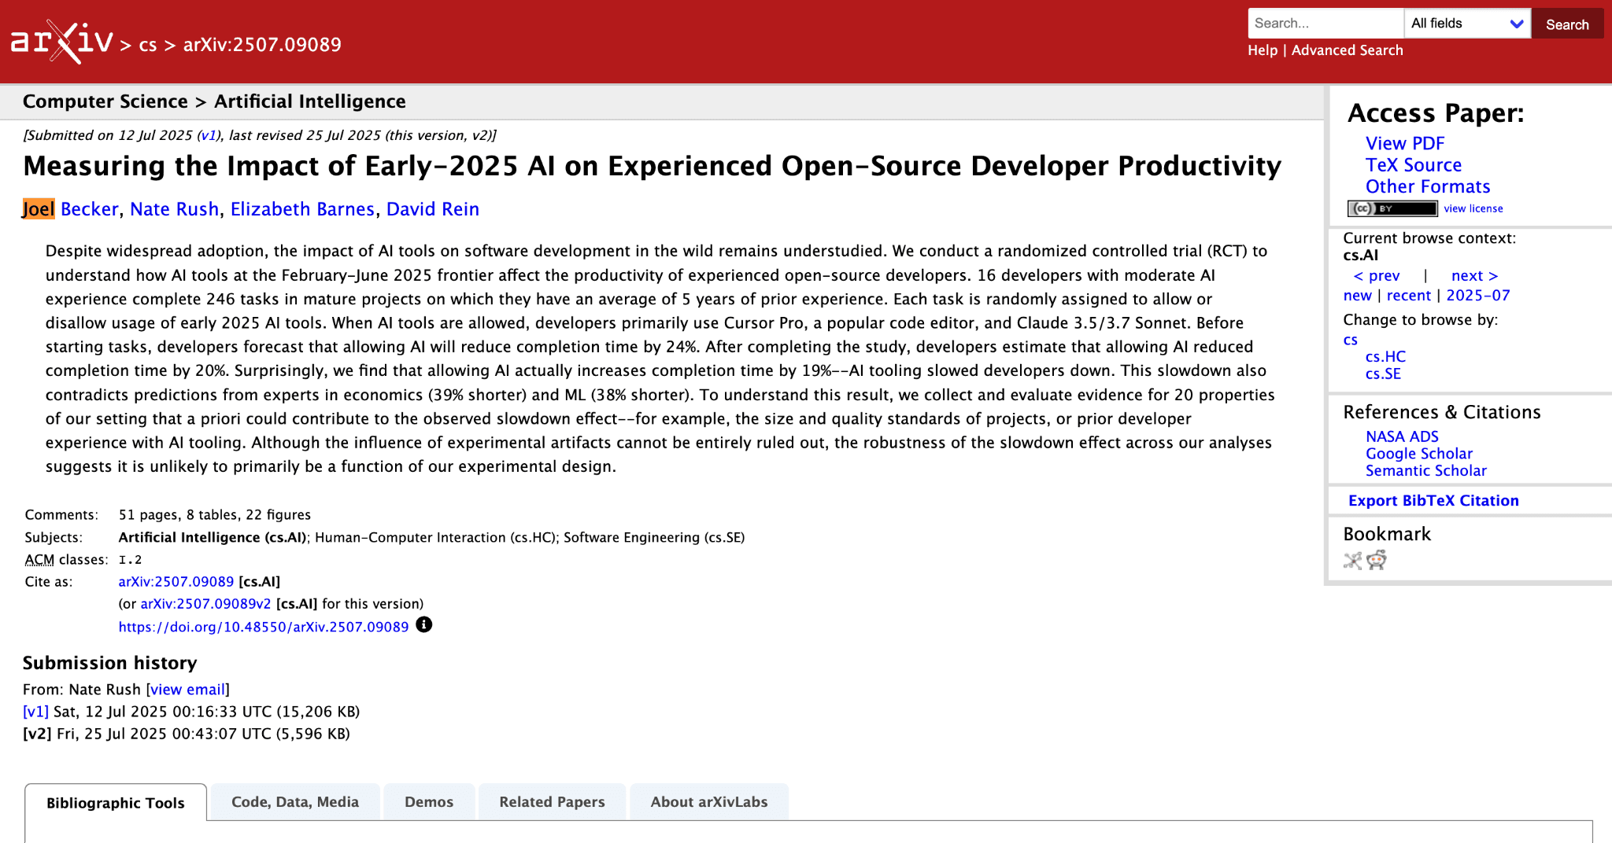Expand browse options by clicking cs
1612x843 pixels.
pyautogui.click(x=1350, y=340)
